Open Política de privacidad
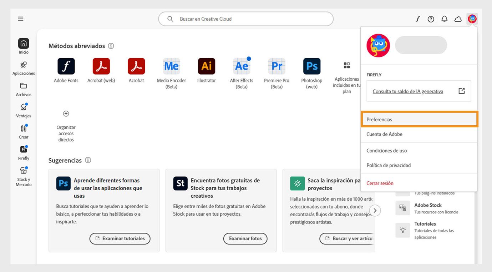The width and height of the screenshot is (492, 272). pyautogui.click(x=419, y=165)
